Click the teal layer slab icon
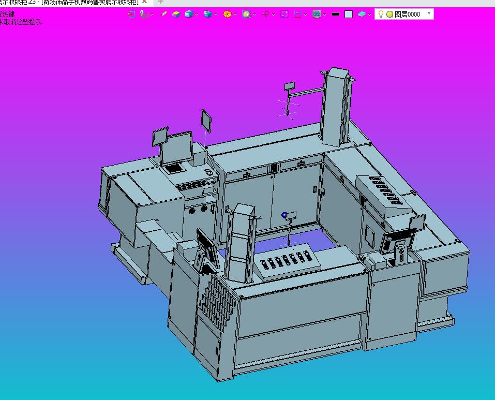The height and width of the screenshot is (400, 495). click(362, 14)
